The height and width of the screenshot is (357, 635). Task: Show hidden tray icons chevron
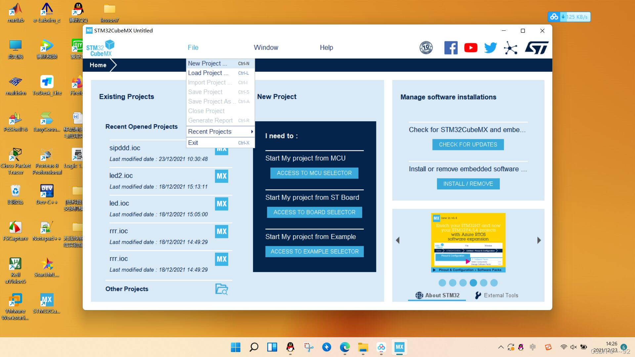[x=501, y=347]
